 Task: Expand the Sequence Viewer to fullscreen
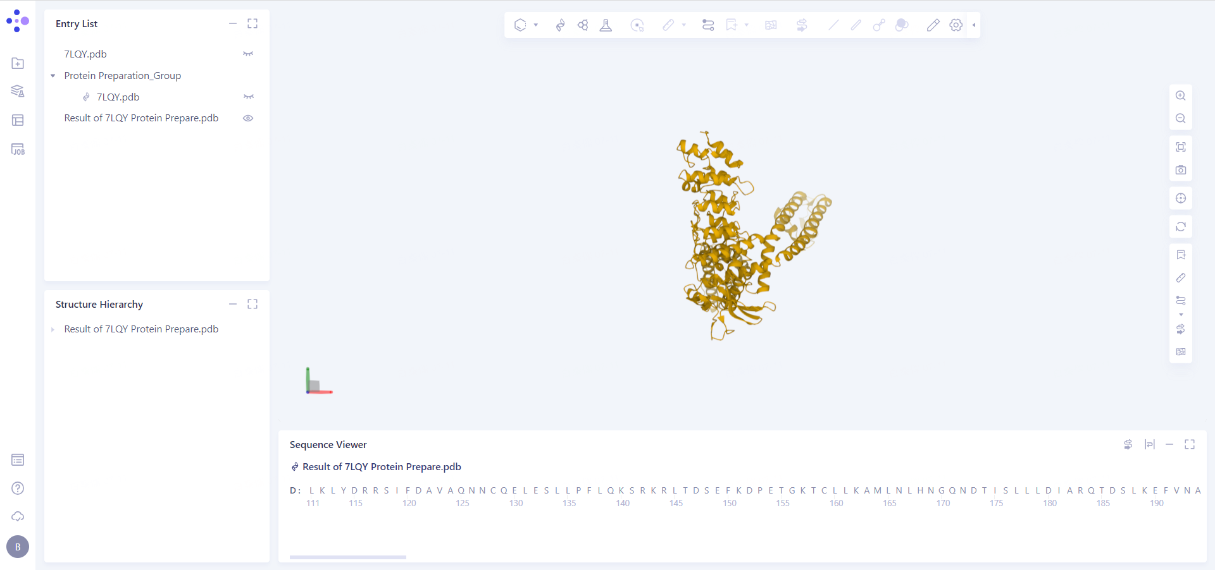(1190, 444)
